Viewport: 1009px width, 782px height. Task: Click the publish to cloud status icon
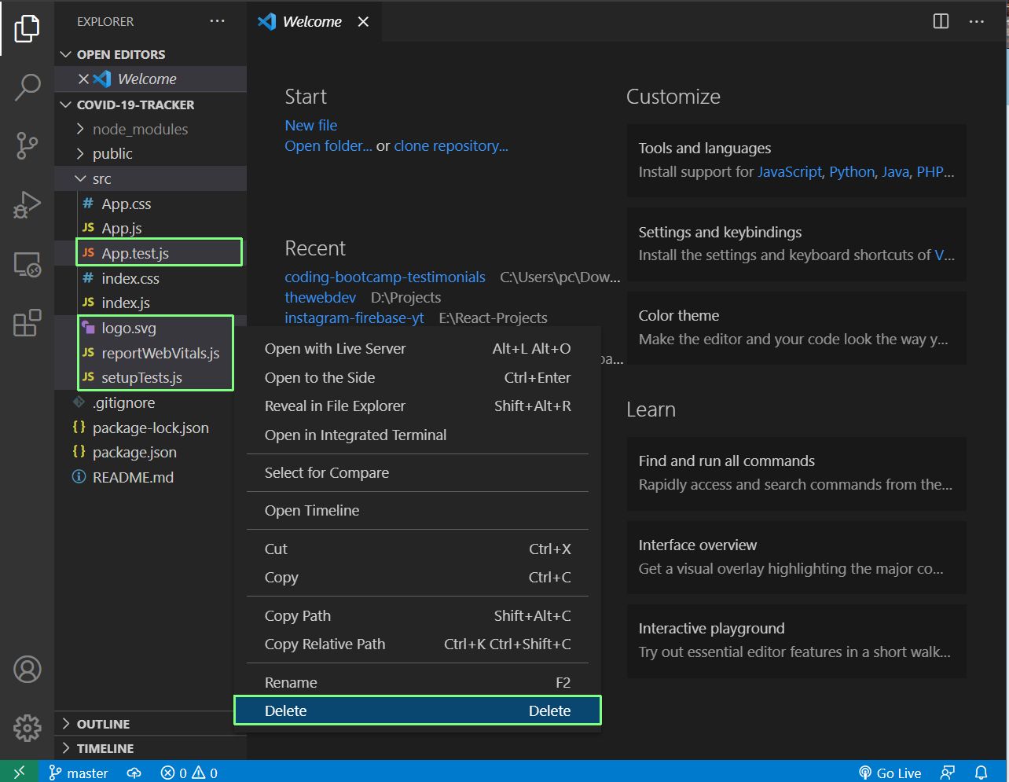pos(134,773)
